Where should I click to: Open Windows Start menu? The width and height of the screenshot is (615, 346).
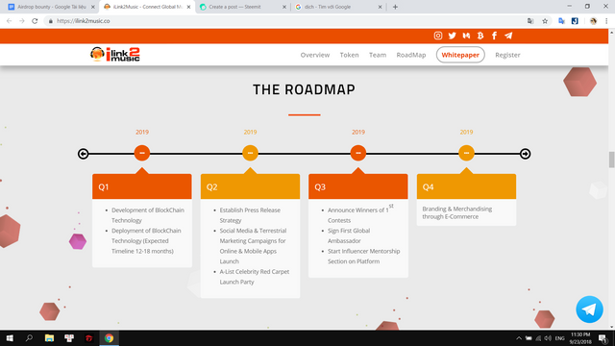click(10, 338)
